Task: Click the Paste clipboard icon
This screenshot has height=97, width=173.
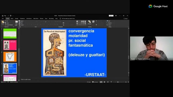Action: click(3, 22)
